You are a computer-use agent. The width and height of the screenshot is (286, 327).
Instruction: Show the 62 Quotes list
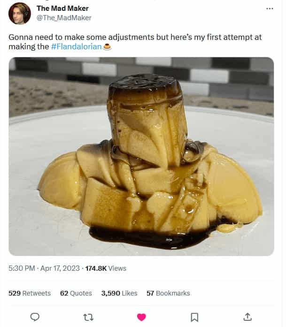pos(76,293)
